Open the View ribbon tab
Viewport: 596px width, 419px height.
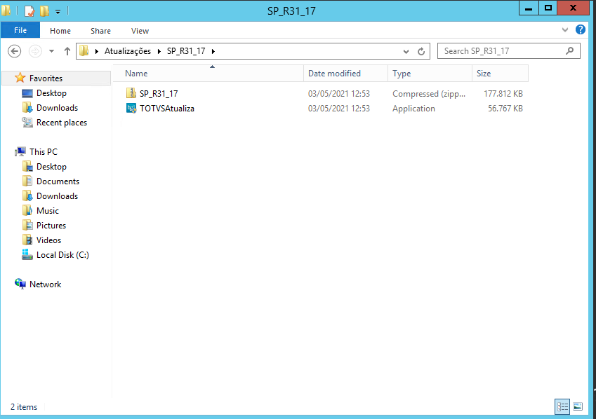point(140,31)
